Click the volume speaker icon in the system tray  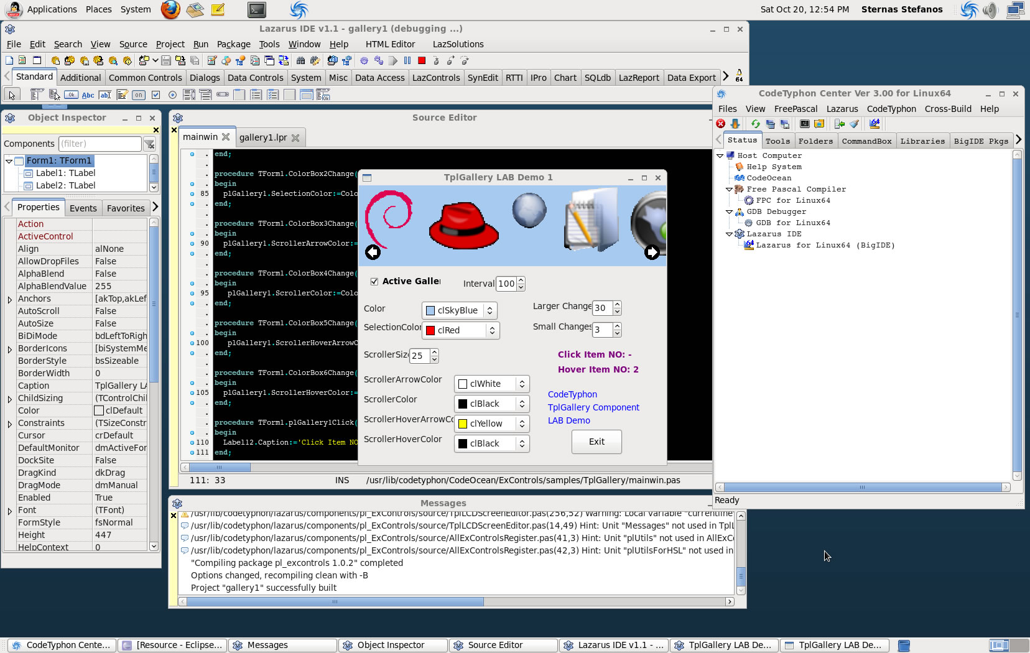coord(990,9)
